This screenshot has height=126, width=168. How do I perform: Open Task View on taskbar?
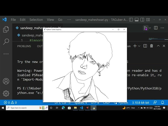57,108
